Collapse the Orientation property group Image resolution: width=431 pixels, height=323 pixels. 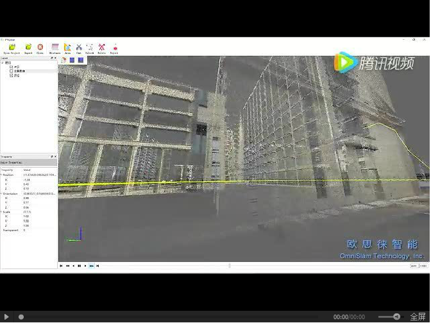[x=2, y=193]
